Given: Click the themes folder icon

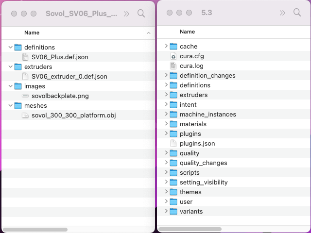Looking at the screenshot, I should 173,192.
